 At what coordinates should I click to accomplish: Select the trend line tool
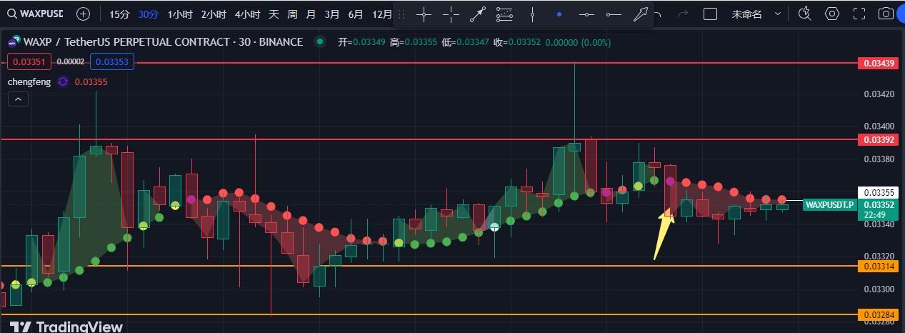click(478, 14)
